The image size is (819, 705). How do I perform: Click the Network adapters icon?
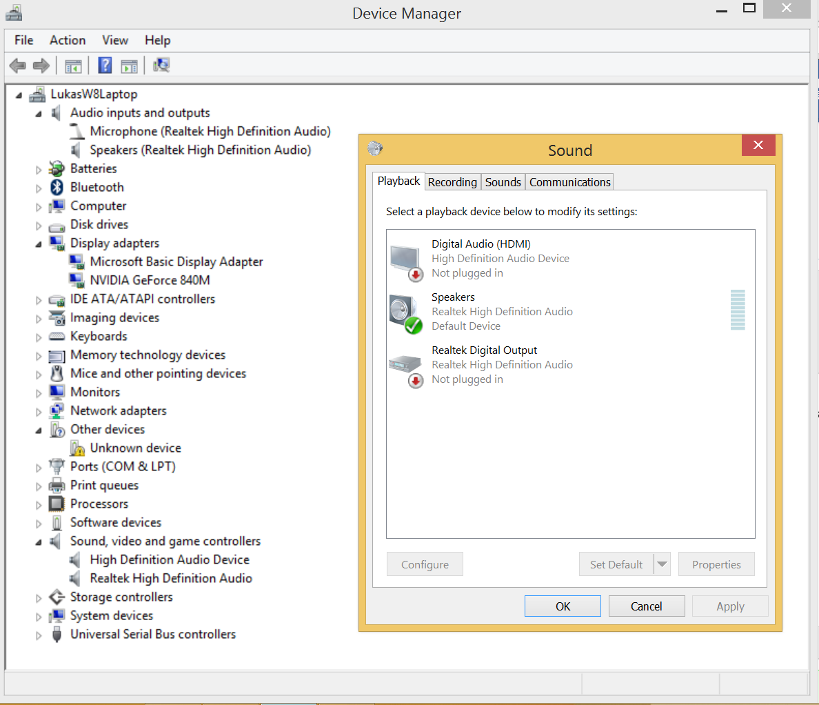point(57,410)
